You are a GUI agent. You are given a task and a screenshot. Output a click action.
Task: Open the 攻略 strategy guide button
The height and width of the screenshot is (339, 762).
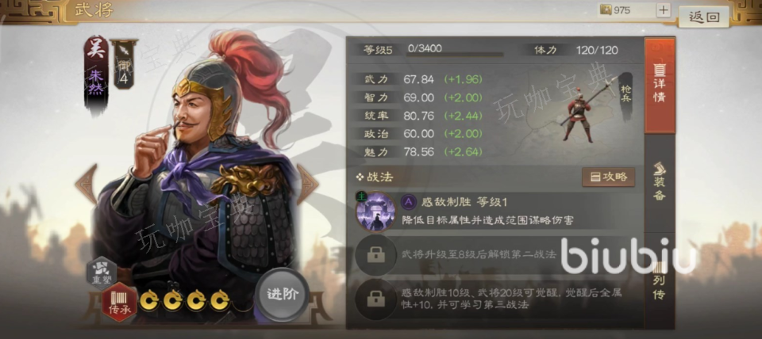tap(609, 177)
